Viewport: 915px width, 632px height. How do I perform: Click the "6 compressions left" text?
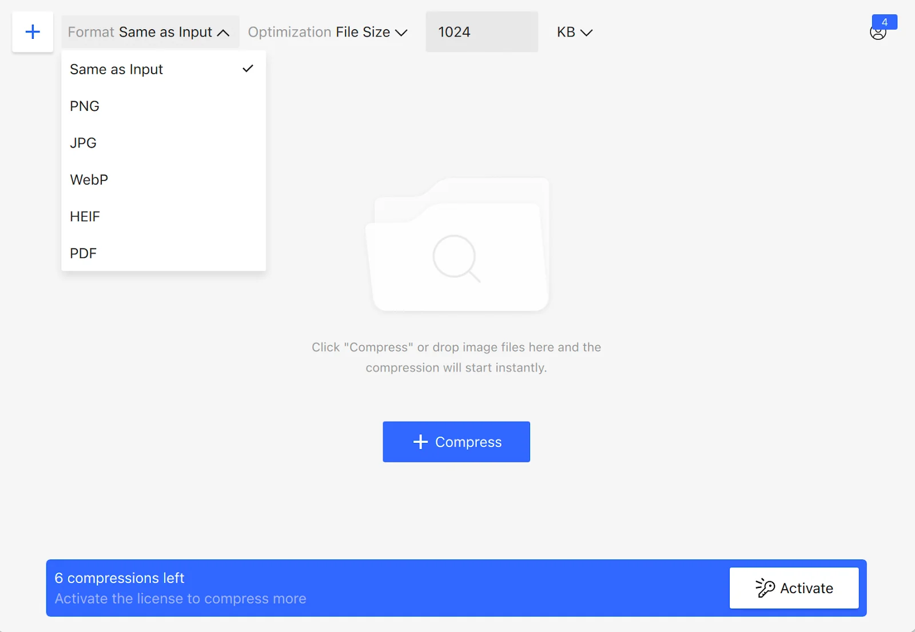[120, 578]
